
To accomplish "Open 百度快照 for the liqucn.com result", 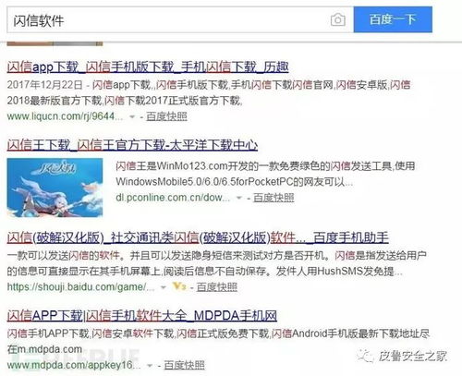I will point(166,116).
